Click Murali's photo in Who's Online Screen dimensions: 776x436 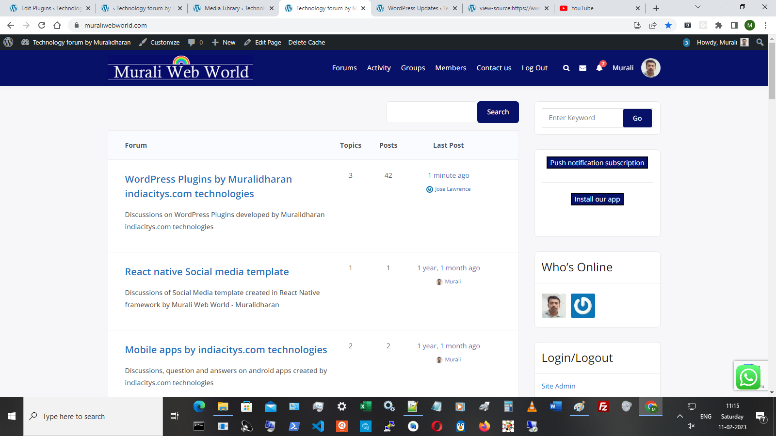tap(554, 306)
